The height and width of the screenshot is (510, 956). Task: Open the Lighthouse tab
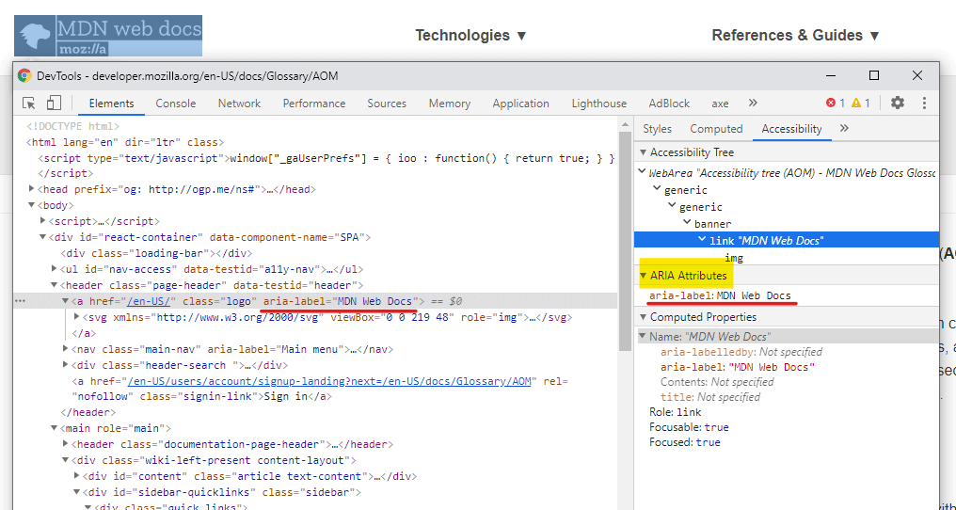pyautogui.click(x=598, y=104)
